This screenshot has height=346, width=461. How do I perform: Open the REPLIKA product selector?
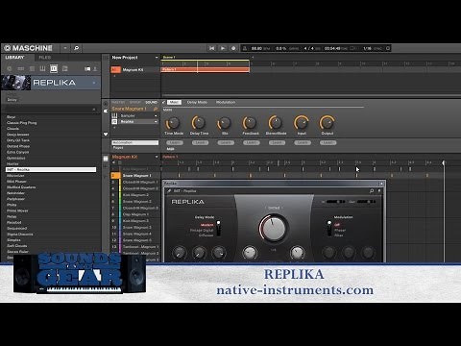pyautogui.click(x=51, y=83)
